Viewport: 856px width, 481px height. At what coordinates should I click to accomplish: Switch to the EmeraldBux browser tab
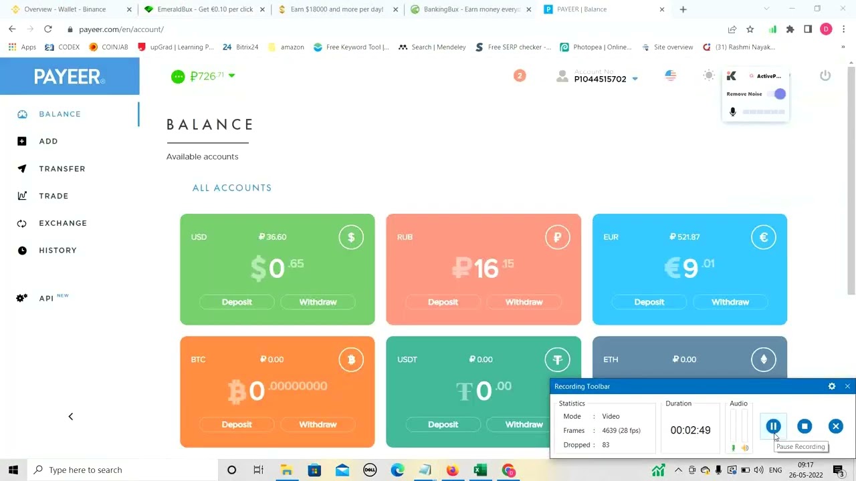pos(204,9)
